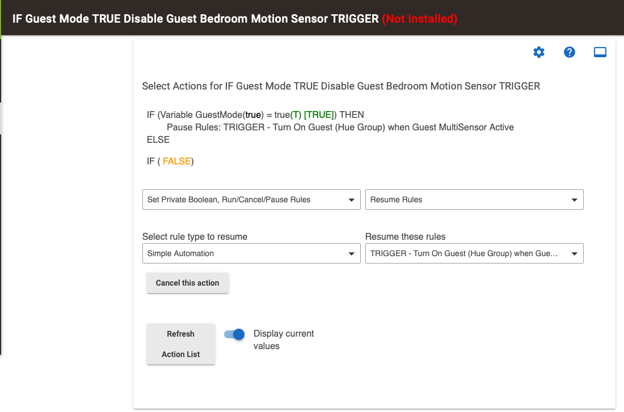Click the Cancel this action button

click(187, 283)
